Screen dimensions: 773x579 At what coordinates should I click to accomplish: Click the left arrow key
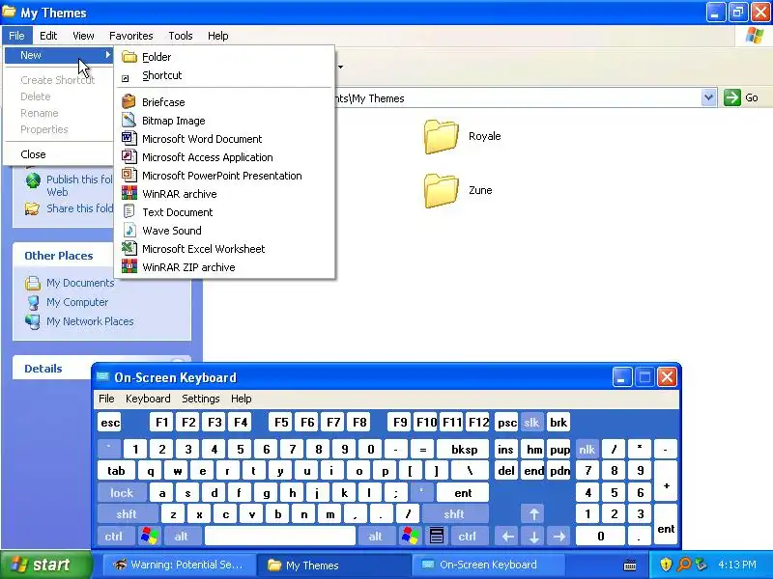(x=508, y=537)
